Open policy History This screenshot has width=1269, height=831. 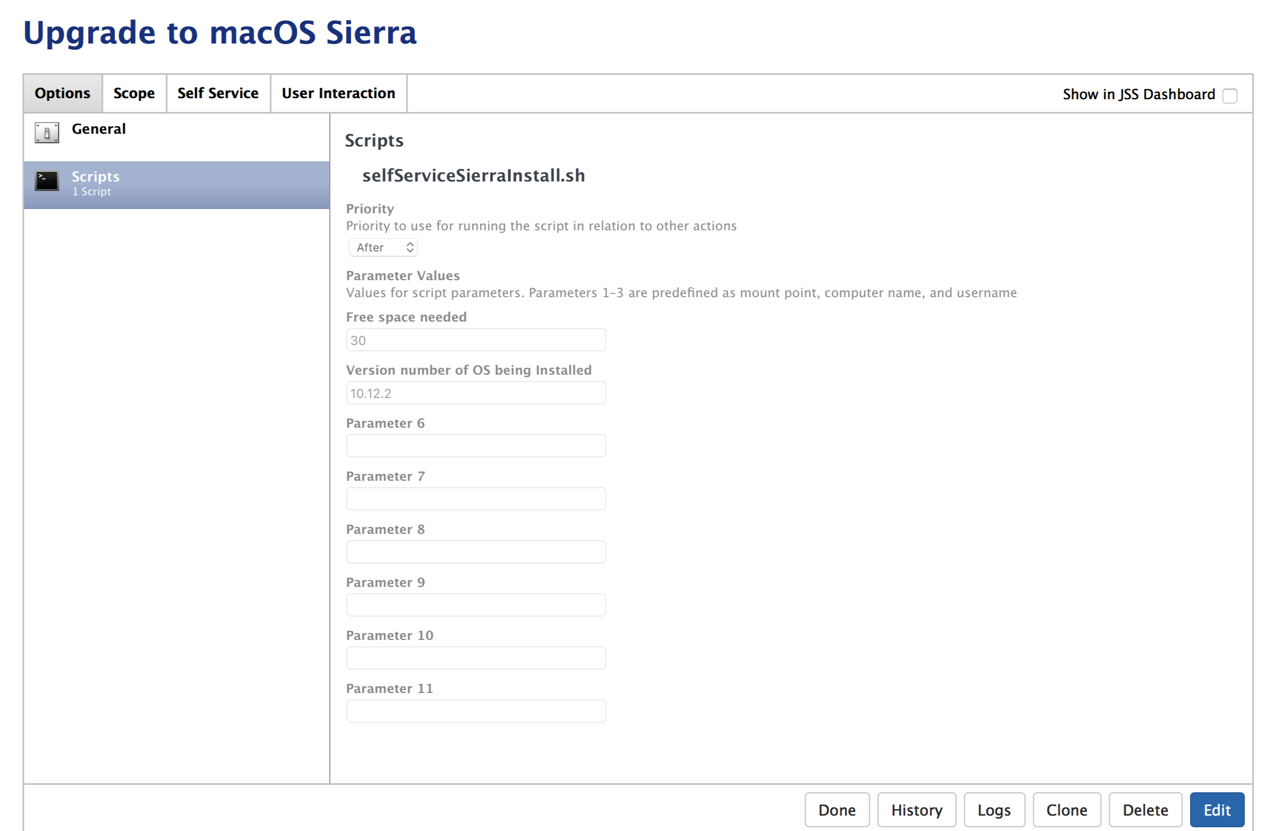point(917,810)
